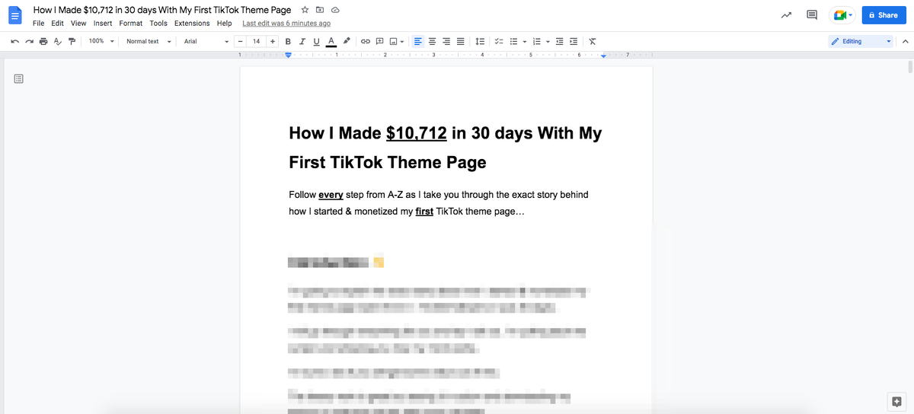Open the Edit menu
Screen dimensions: 914x414
57,24
